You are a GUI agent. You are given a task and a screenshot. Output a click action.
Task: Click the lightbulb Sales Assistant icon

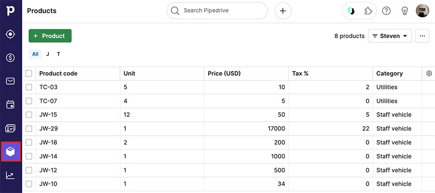coord(405,11)
